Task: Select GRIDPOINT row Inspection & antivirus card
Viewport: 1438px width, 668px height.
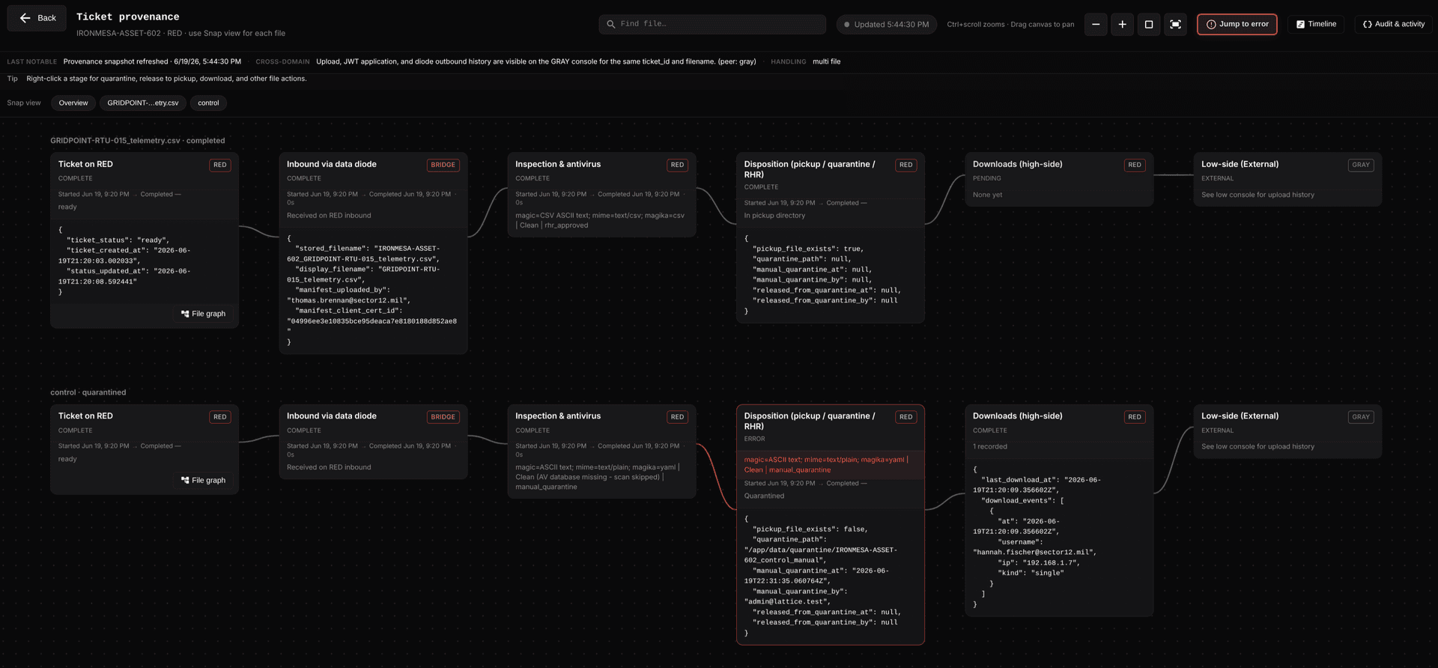Action: (x=601, y=195)
